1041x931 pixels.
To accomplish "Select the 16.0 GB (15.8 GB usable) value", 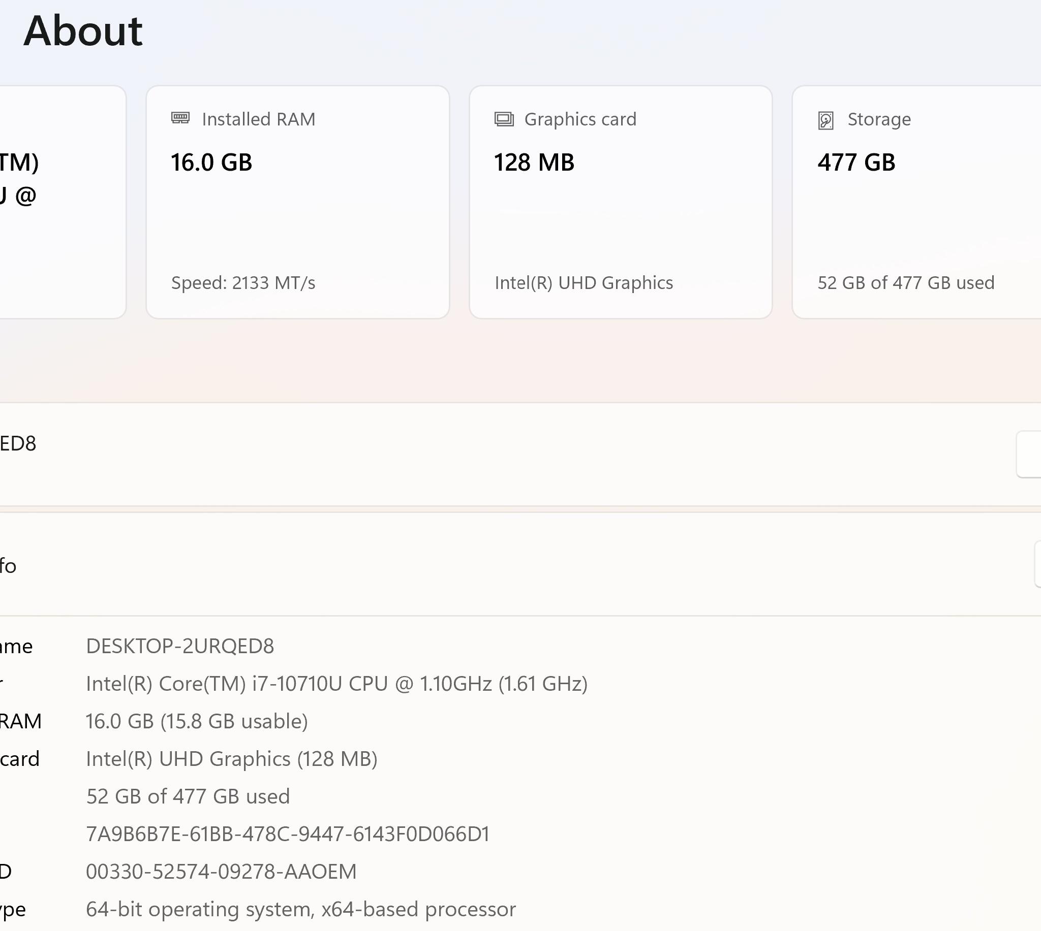I will click(x=197, y=721).
